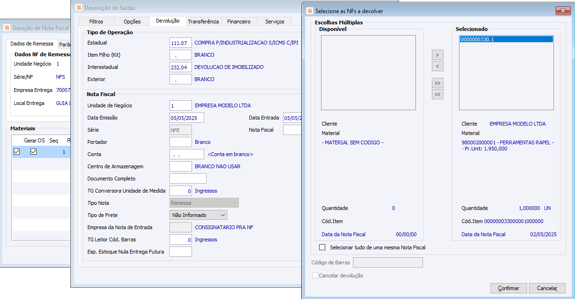Click 980002000001 - FERRAMENTAS RAPEL material text
The width and height of the screenshot is (575, 299).
pyautogui.click(x=507, y=142)
